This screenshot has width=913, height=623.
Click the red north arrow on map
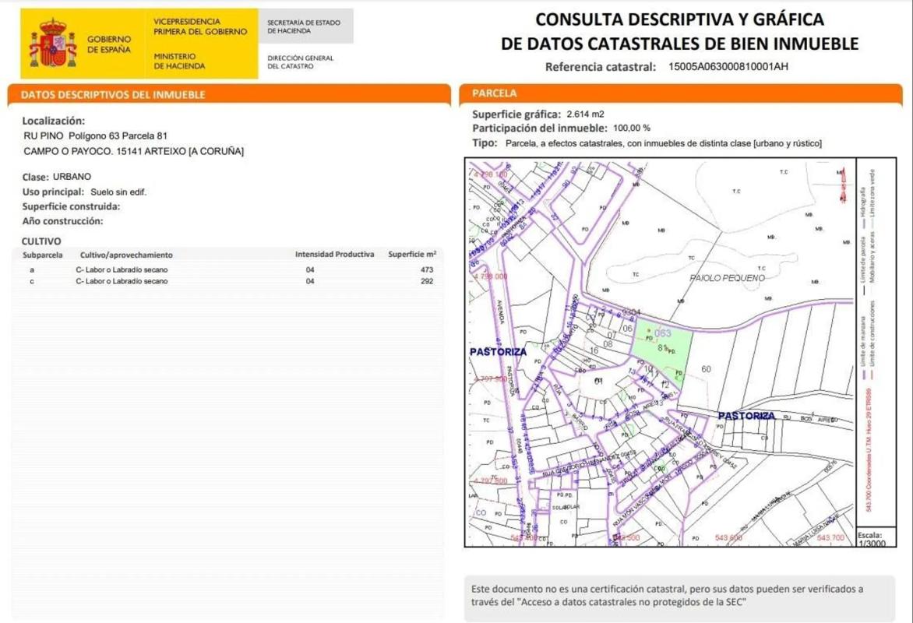(x=842, y=187)
